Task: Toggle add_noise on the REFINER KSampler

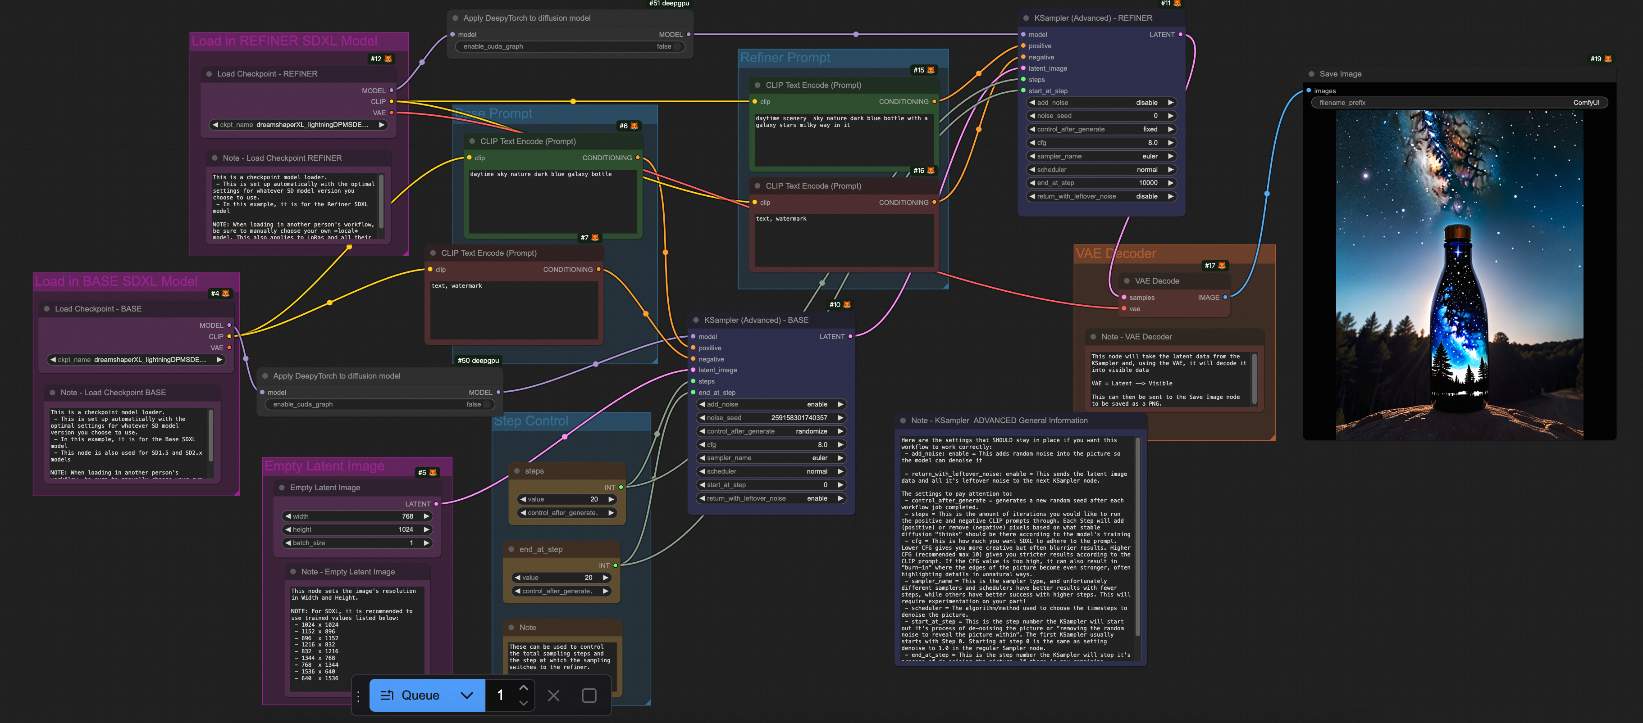Action: click(1101, 103)
